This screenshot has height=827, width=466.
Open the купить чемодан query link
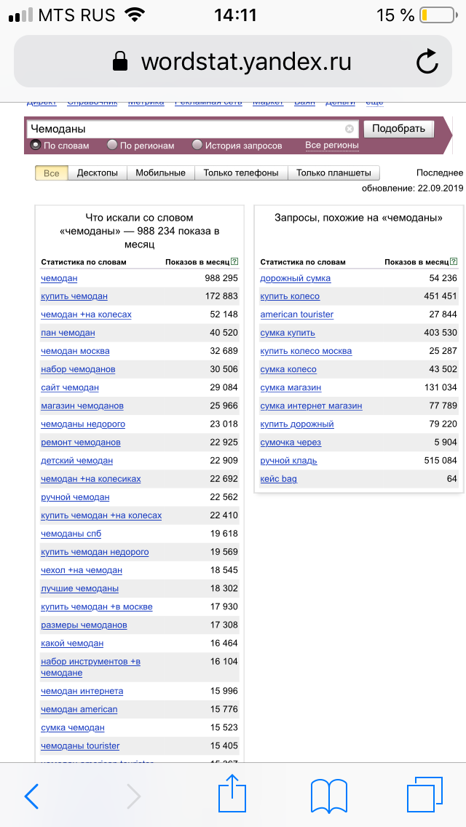[x=74, y=296]
